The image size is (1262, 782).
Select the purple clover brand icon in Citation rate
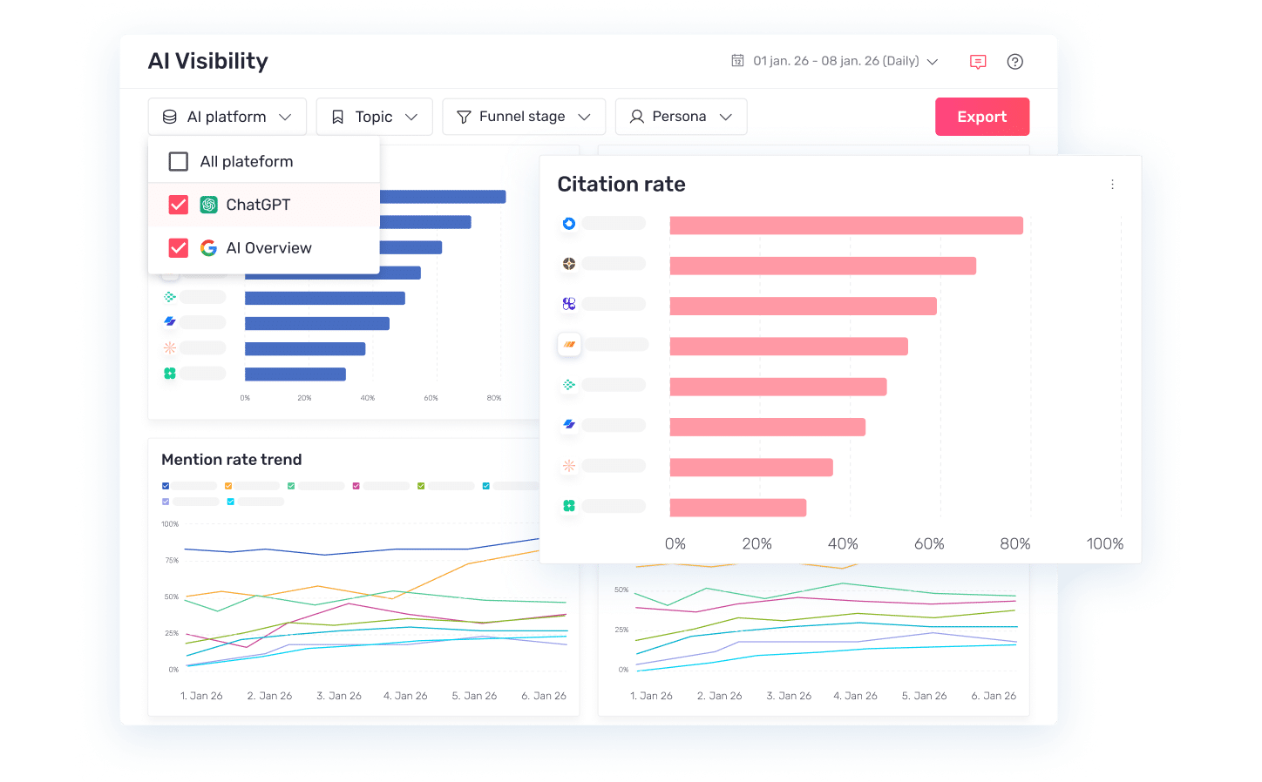(569, 304)
